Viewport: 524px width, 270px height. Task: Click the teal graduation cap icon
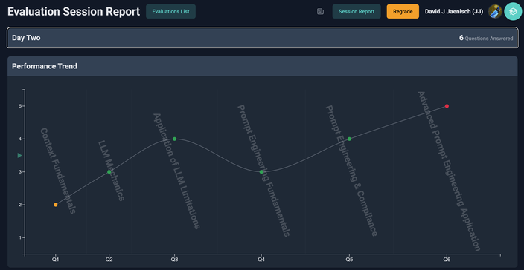(x=513, y=12)
